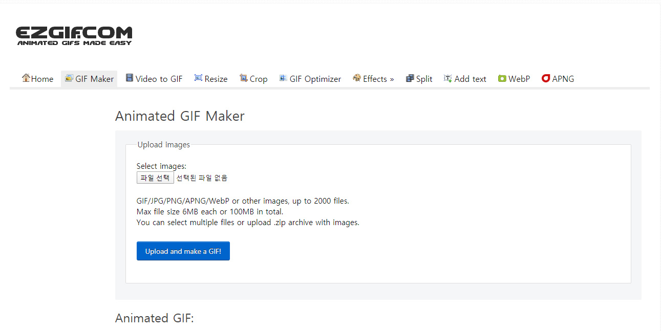The height and width of the screenshot is (331, 661).
Task: Open the file selection dialog
Action: 155,177
